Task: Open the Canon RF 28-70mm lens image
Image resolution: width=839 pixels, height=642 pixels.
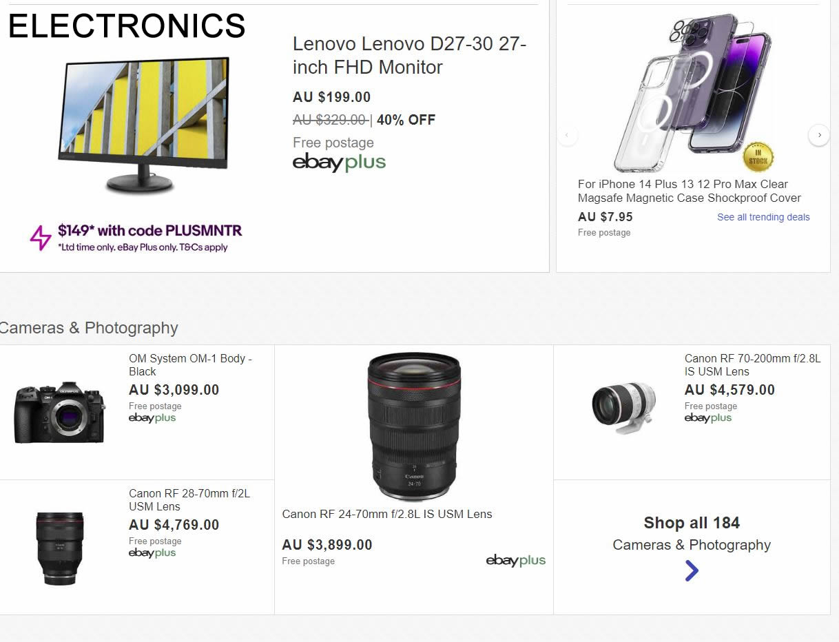Action: [60, 548]
